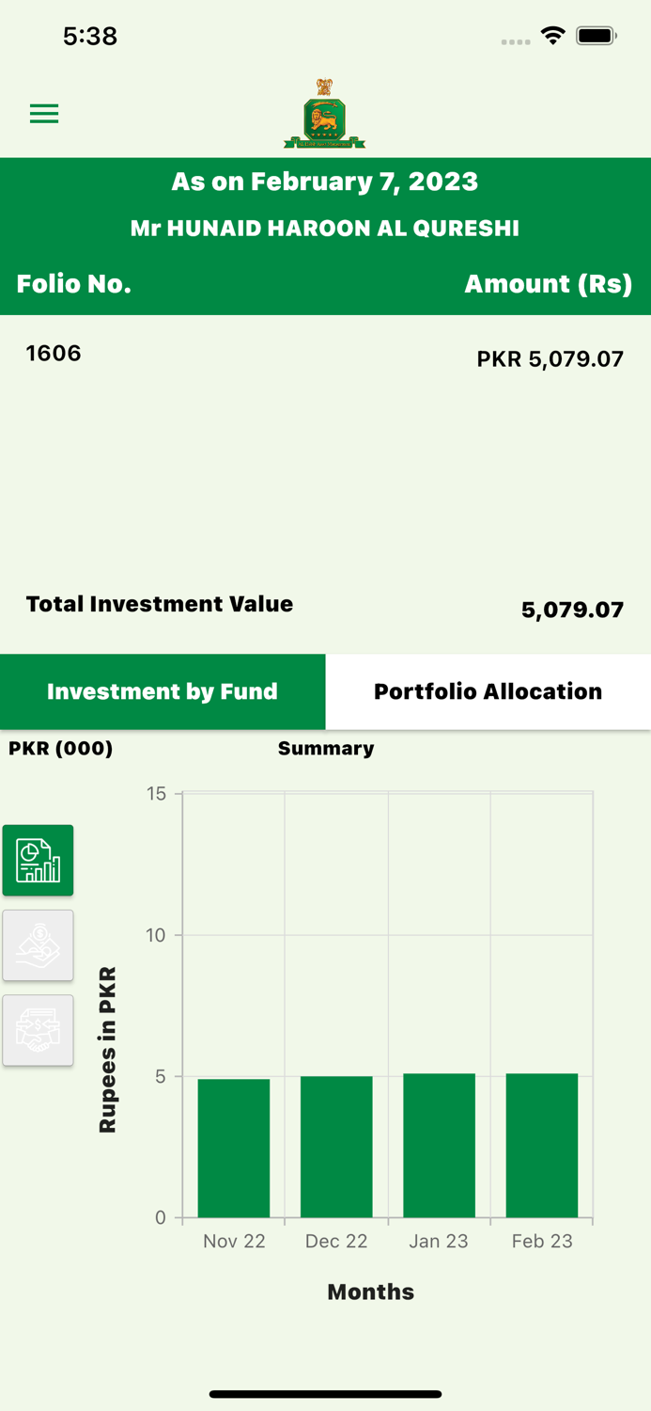
Task: Open the hamburger navigation menu
Action: click(x=43, y=113)
